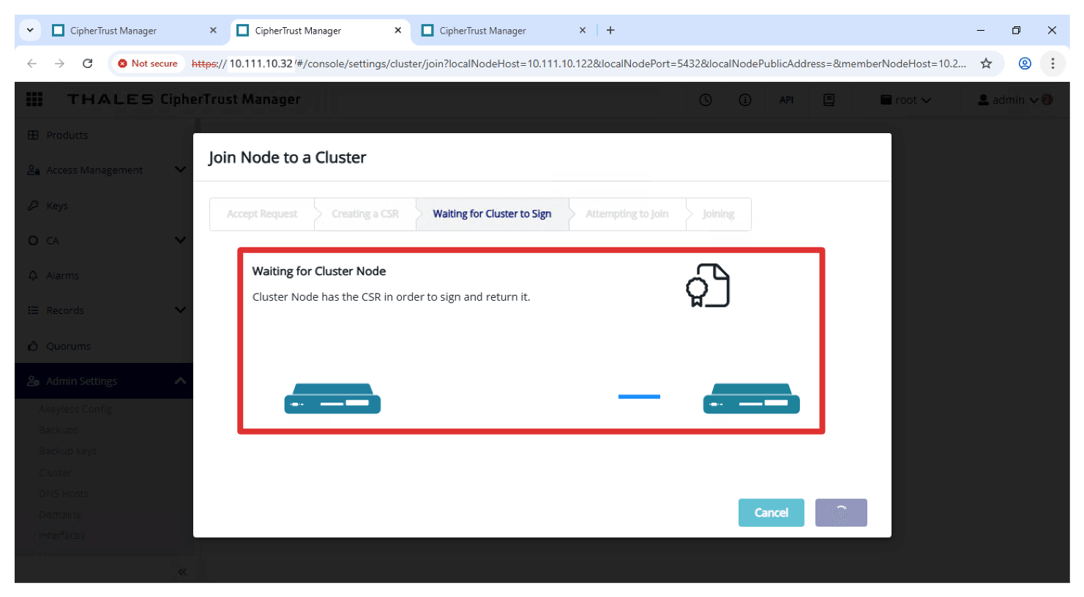The image size is (1084, 597).
Task: Click 'Waiting for Cluster Node' heading
Action: tap(319, 271)
